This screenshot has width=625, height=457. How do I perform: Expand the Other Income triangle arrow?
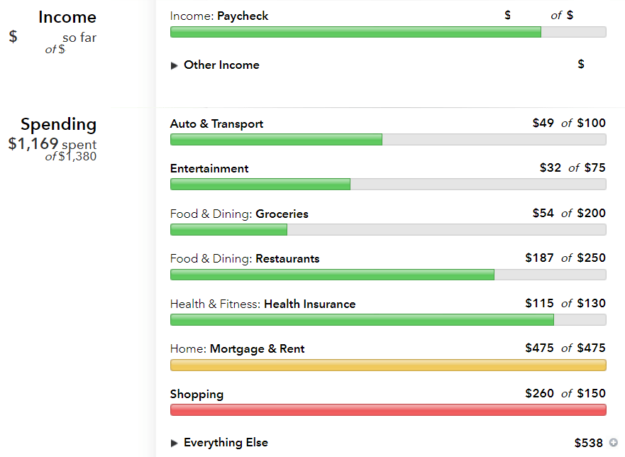pos(174,65)
